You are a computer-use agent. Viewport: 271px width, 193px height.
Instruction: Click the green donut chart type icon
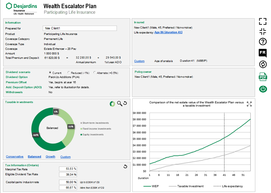(112, 104)
